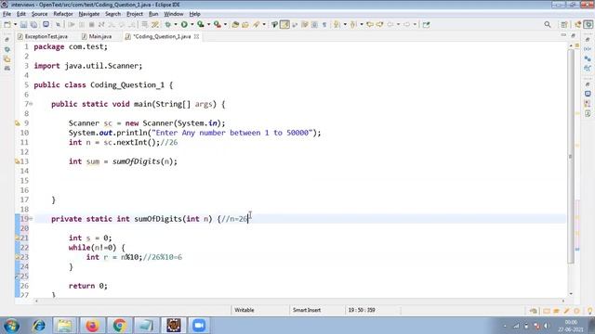Open the Debug dropdown arrow
This screenshot has width=595, height=334.
[176, 25]
